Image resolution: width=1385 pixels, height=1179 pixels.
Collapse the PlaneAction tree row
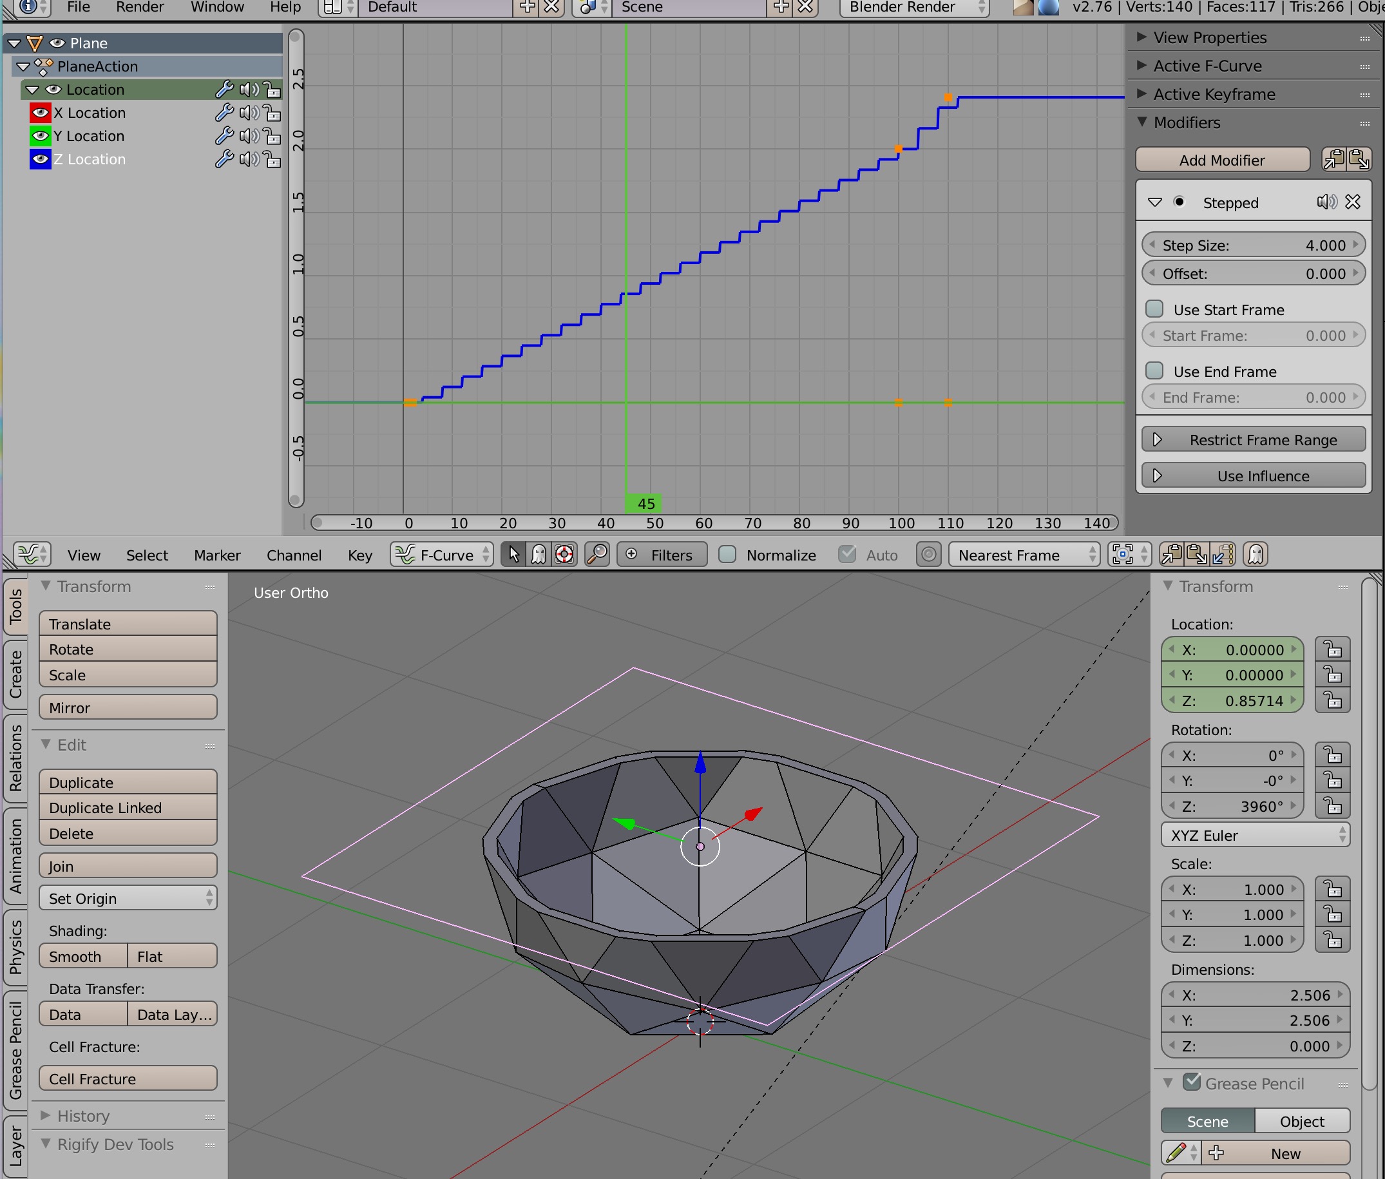(23, 66)
